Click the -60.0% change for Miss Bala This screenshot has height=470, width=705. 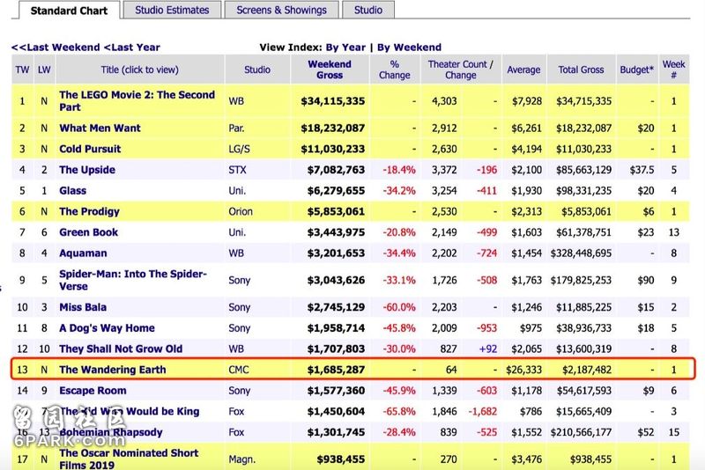pos(399,307)
